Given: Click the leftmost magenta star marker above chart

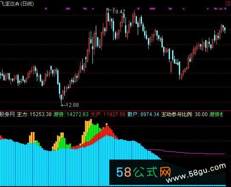Looking at the screenshot, I should 46,8.
